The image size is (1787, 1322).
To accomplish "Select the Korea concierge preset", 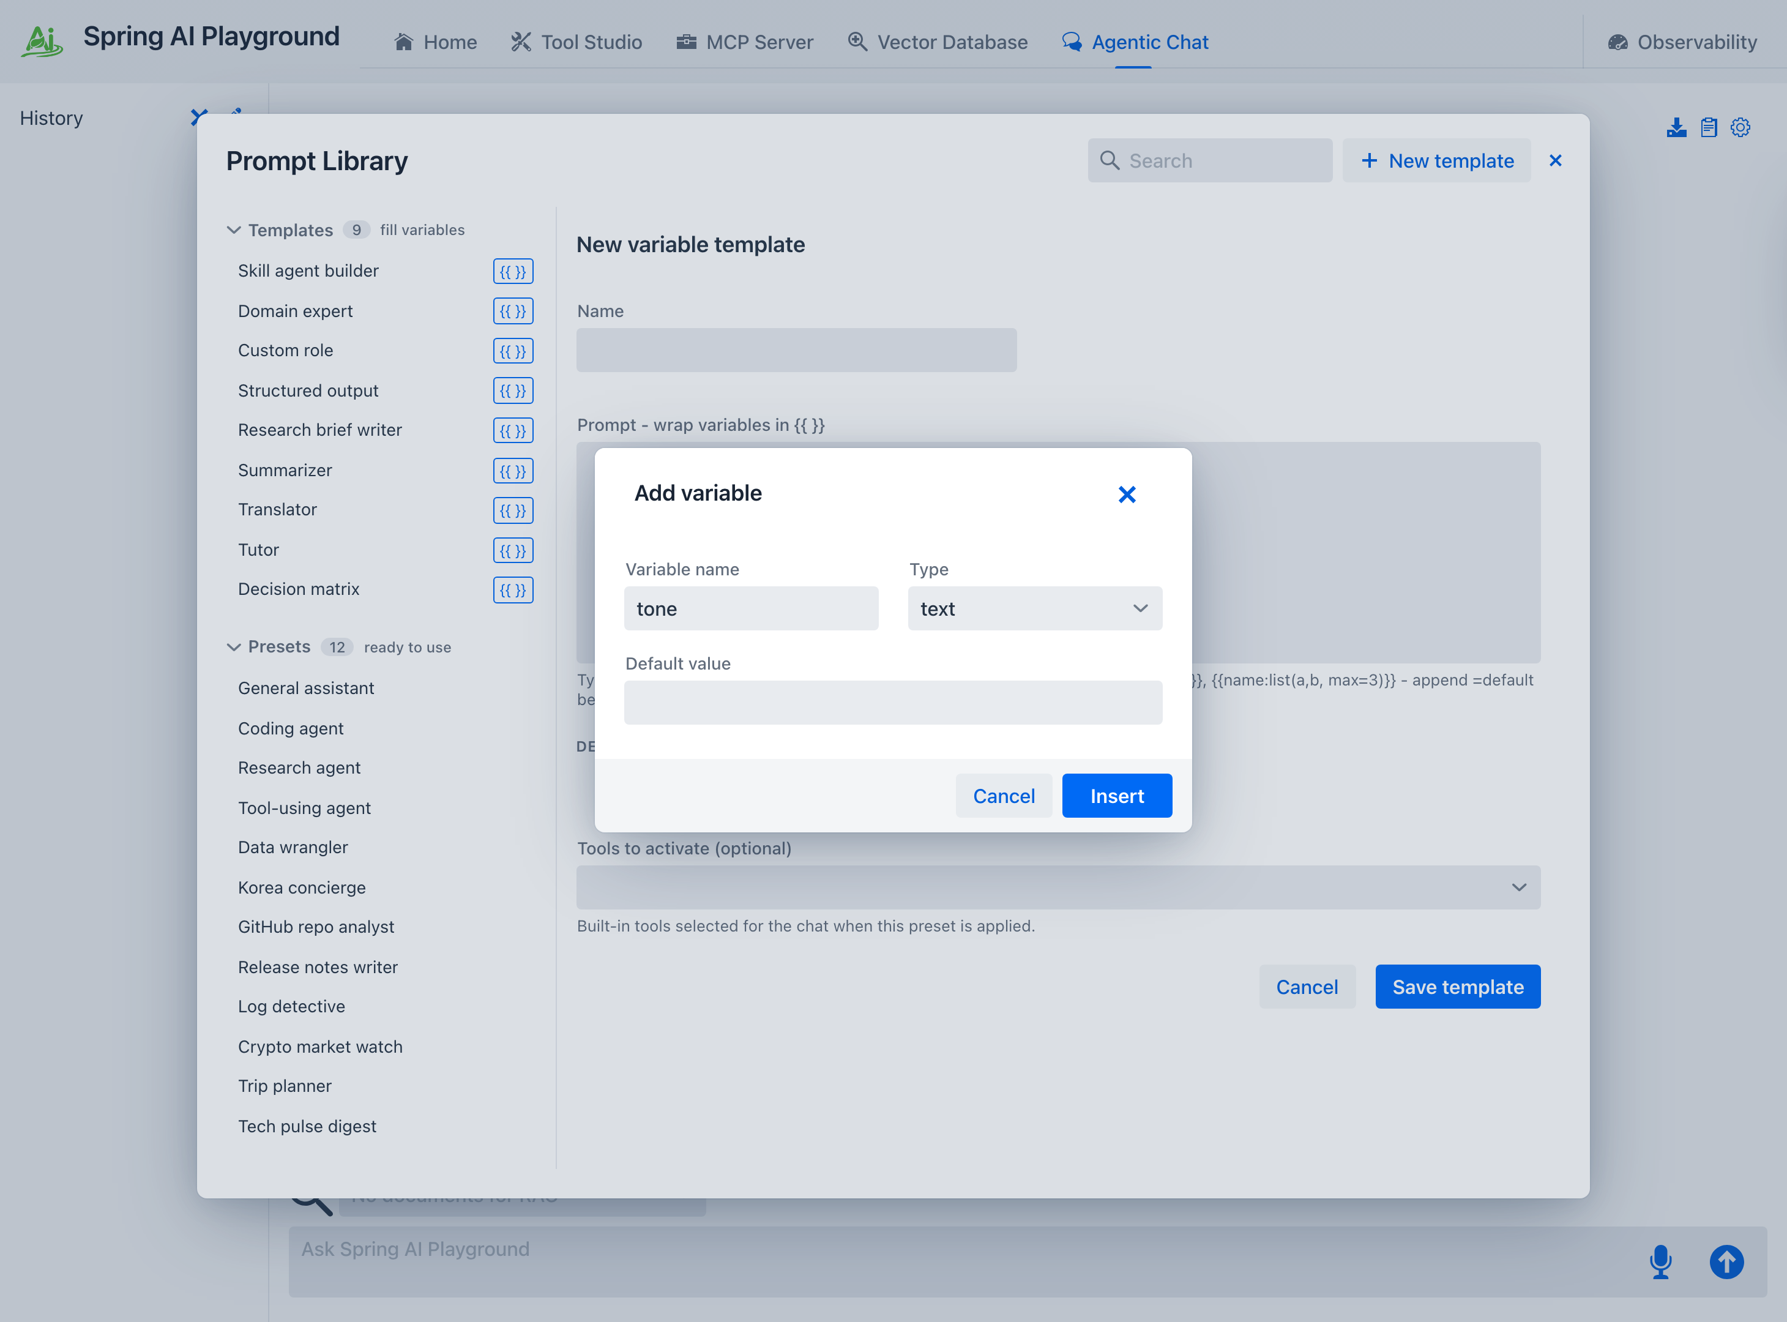I will (302, 887).
